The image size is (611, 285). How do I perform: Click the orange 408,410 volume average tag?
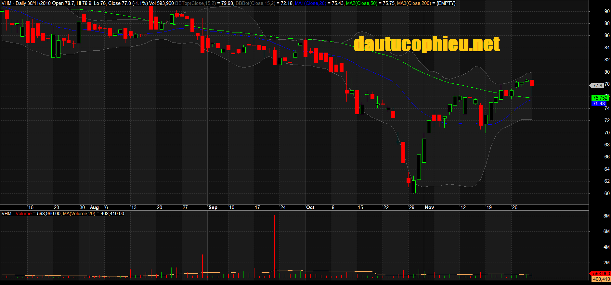pyautogui.click(x=601, y=279)
